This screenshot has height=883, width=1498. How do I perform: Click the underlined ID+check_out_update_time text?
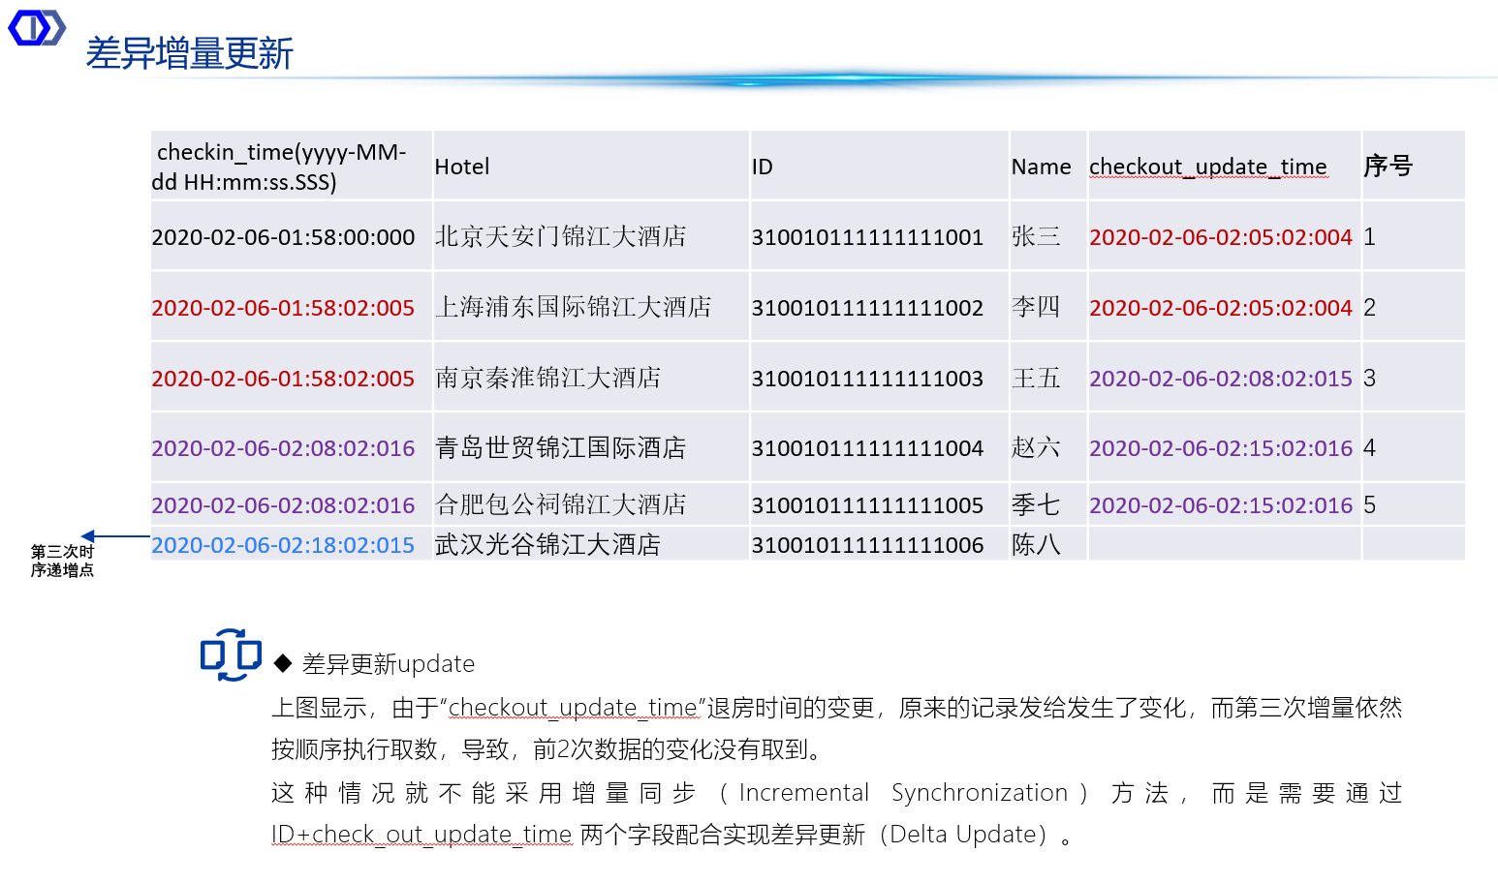tap(421, 835)
